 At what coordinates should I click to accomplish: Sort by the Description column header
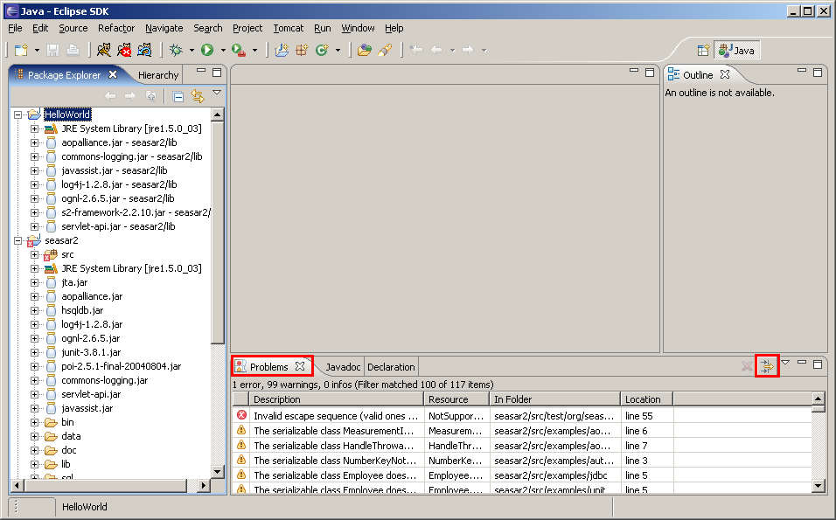pos(336,399)
